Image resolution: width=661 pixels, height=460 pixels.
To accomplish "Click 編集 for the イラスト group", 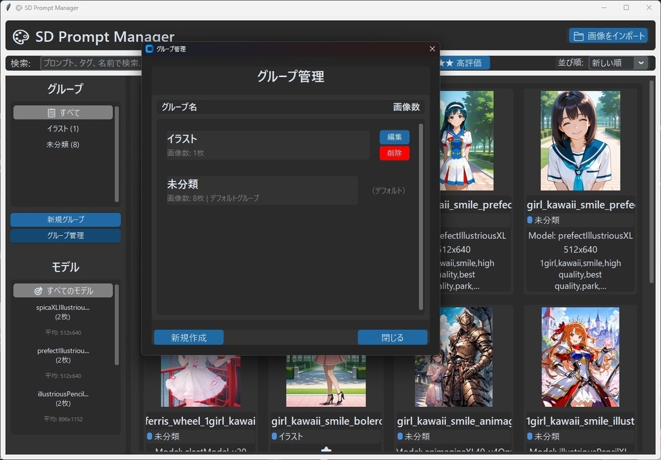I will pyautogui.click(x=394, y=137).
